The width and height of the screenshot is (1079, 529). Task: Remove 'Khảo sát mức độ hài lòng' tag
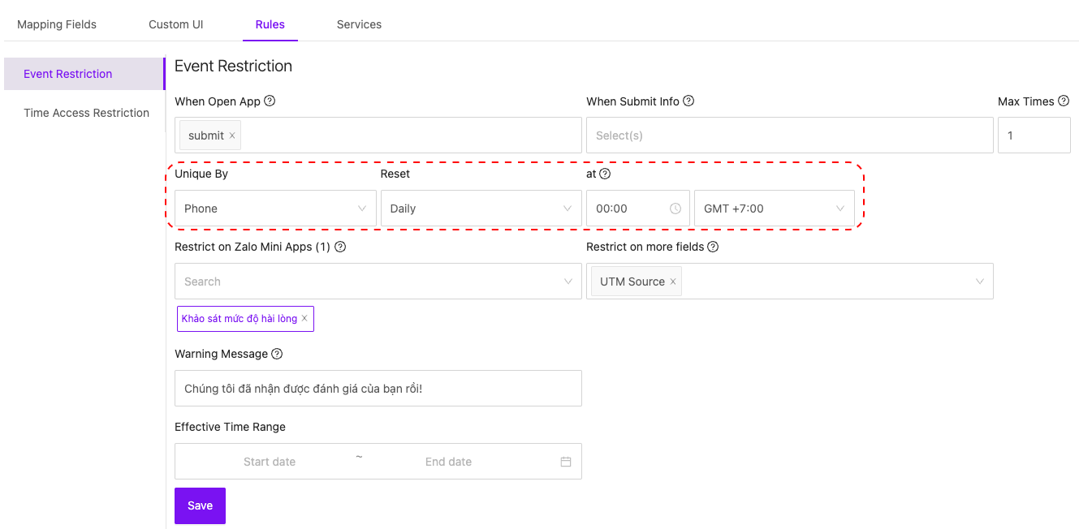point(304,319)
